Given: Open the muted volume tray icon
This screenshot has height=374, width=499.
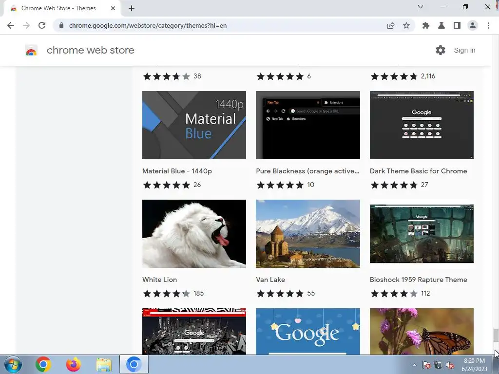Looking at the screenshot, I should pos(450,365).
